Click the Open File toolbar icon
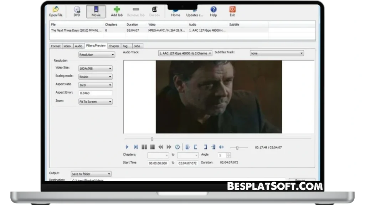365x205 pixels. (x=55, y=10)
